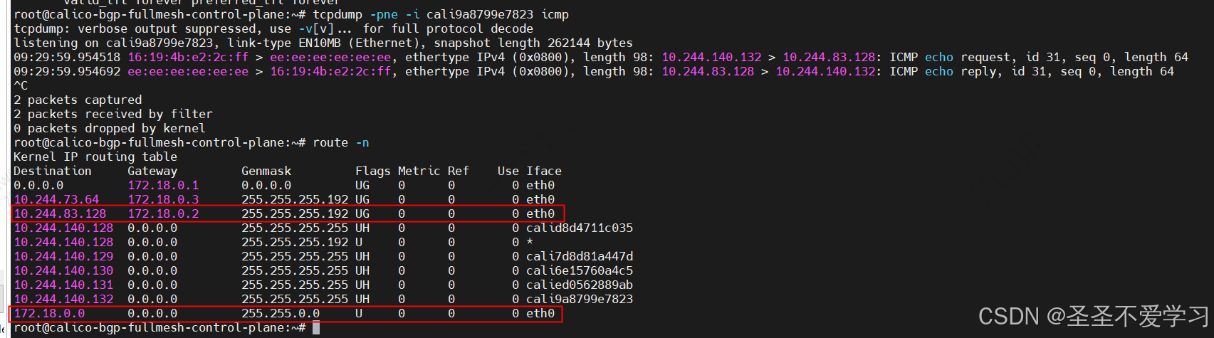Select interface name cali6e15760a4c5
Viewport: 1214px width, 338px height.
[580, 270]
